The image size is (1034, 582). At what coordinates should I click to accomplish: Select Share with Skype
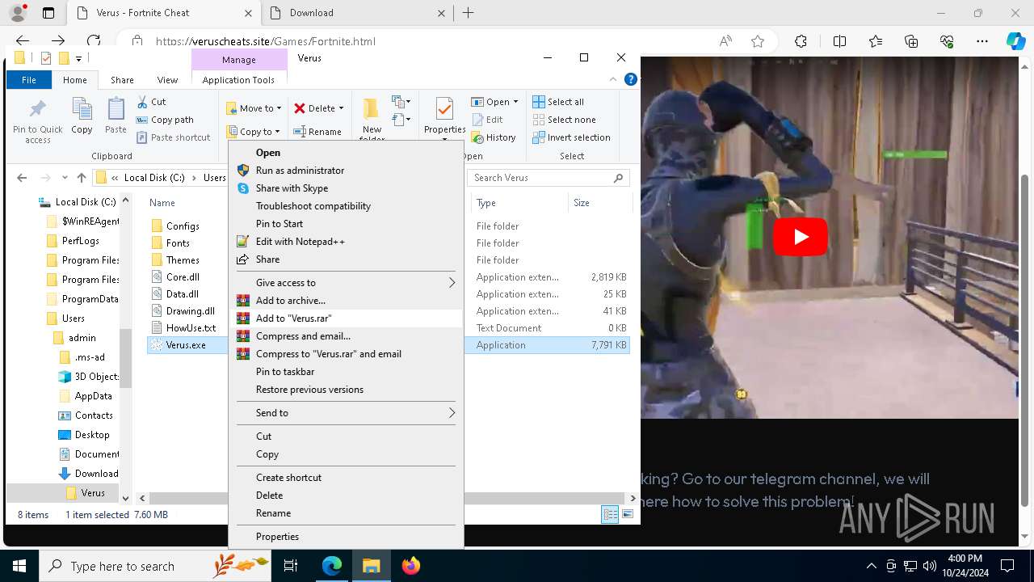[292, 188]
